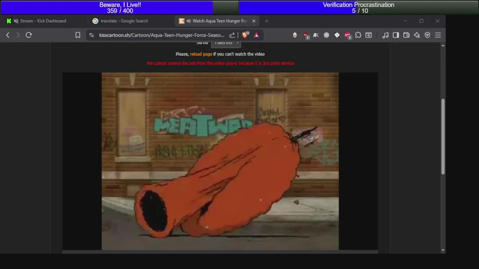Click the Meatwad video player
Viewport: 479px width, 269px height.
[x=220, y=161]
